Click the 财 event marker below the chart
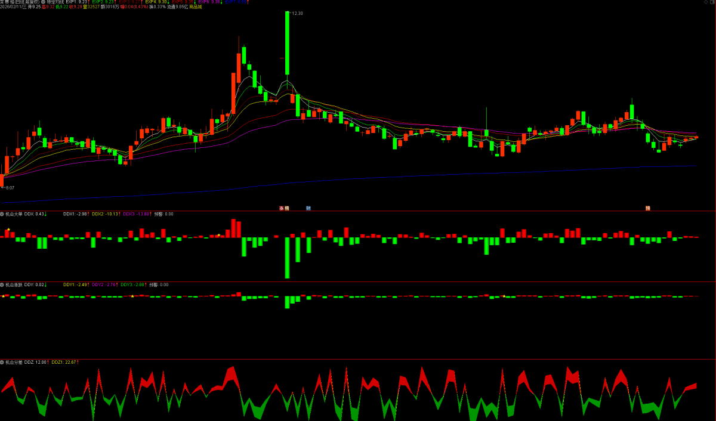 308,208
